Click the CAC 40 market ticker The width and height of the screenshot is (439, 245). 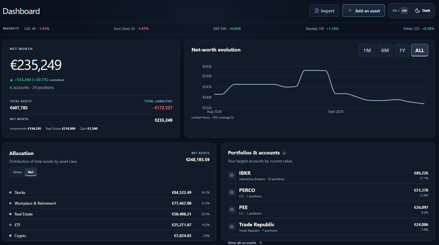click(x=37, y=29)
